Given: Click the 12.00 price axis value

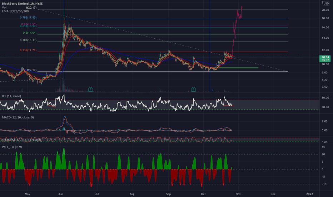Looking at the screenshot, I should click(325, 50).
